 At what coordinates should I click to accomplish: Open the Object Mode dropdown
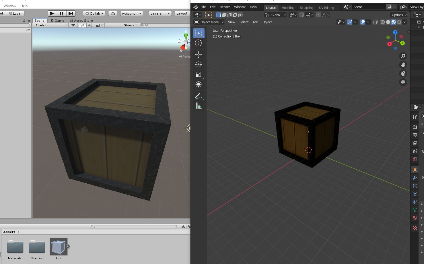209,22
